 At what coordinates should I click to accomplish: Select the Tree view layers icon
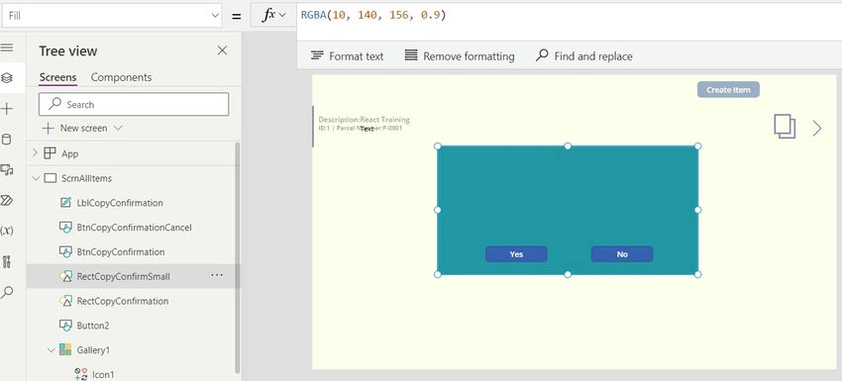(7, 78)
